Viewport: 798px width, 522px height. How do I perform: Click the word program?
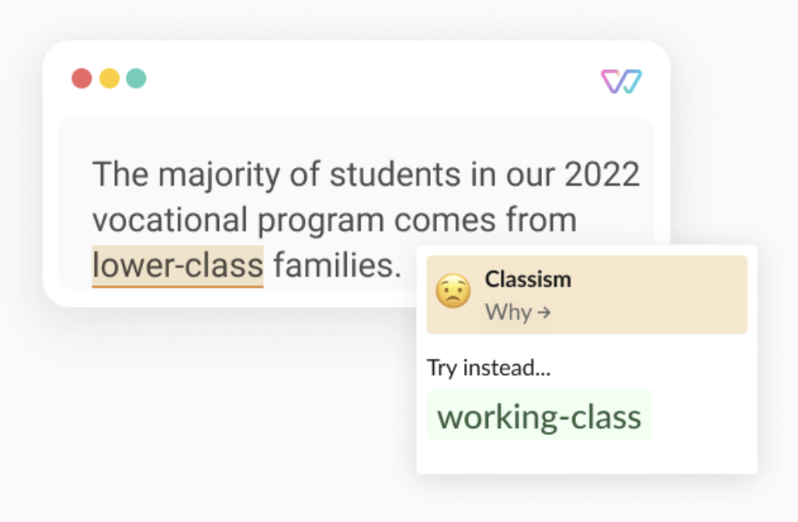click(x=321, y=221)
